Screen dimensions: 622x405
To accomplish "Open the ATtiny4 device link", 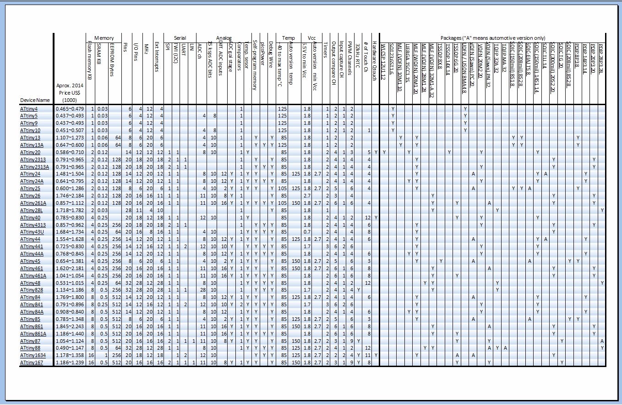I will (x=28, y=109).
